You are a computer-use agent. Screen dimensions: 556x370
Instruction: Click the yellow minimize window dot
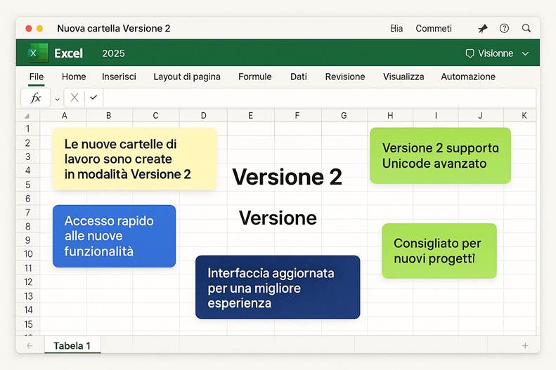coord(39,28)
